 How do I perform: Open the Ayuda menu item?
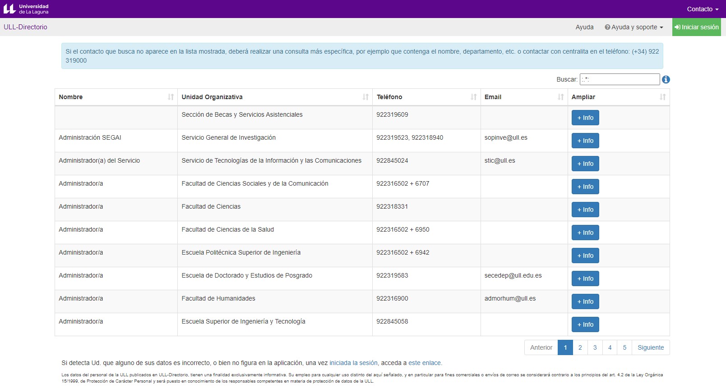coord(584,27)
